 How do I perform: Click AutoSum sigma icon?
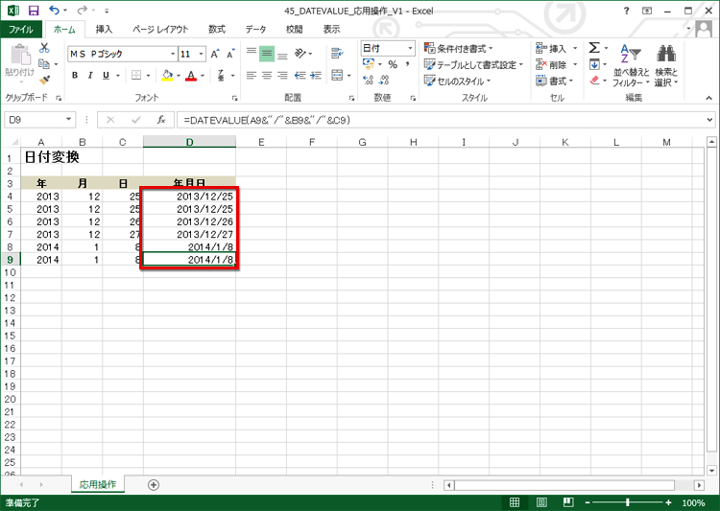[594, 48]
